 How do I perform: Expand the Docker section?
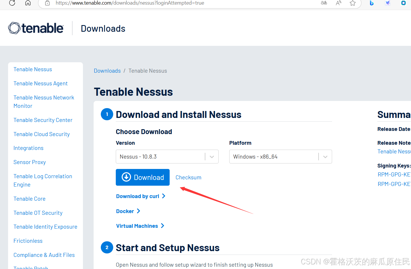click(x=128, y=211)
